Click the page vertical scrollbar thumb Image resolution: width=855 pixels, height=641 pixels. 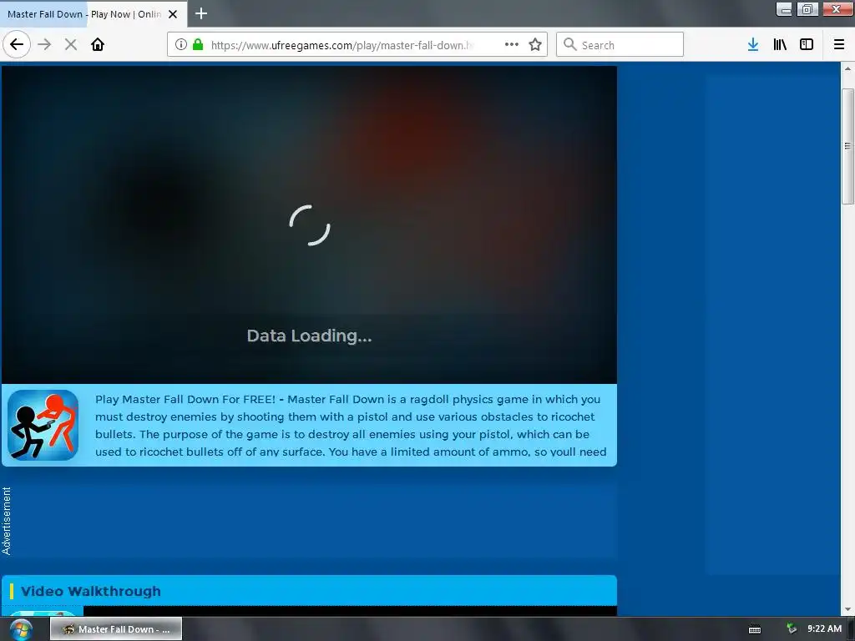[847, 146]
